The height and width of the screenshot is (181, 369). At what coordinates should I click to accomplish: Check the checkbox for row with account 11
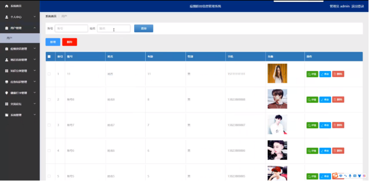(49, 74)
